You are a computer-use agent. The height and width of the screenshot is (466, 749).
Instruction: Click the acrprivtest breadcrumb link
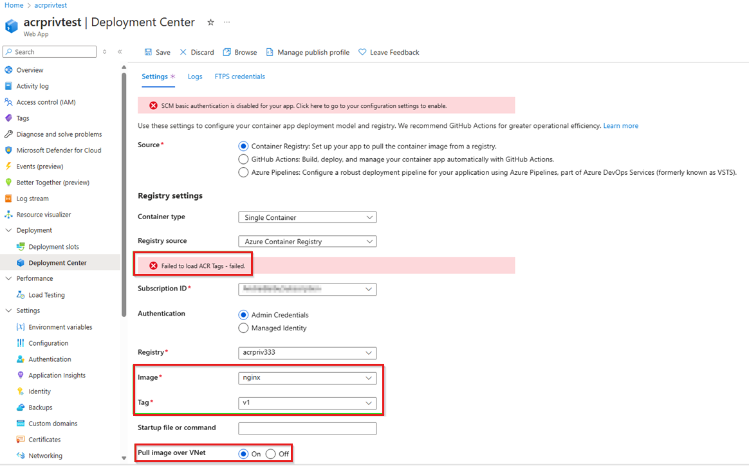point(51,5)
